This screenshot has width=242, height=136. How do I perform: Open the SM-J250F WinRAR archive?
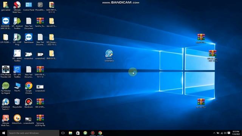40,103
